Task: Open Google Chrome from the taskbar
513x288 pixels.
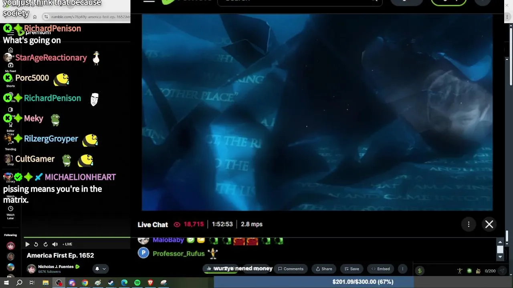Action: [x=85, y=283]
